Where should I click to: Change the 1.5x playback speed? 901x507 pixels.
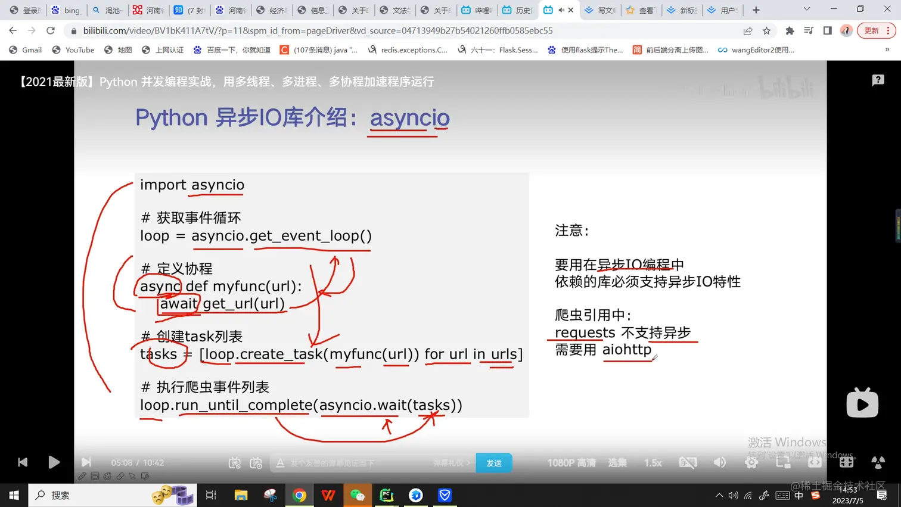pyautogui.click(x=653, y=463)
